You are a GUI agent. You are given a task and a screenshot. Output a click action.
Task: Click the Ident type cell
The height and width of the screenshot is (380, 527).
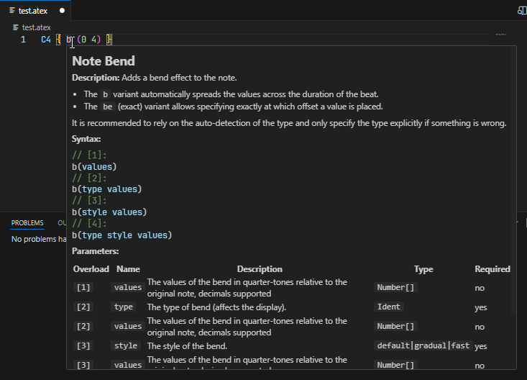(x=389, y=307)
